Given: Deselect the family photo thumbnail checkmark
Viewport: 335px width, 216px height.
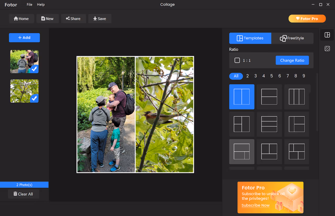Looking at the screenshot, I should [x=34, y=69].
